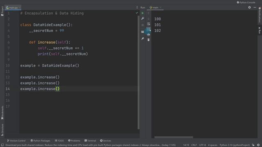The height and width of the screenshot is (147, 262).
Task: Open 4 spaces indent settings
Action: 212,145
